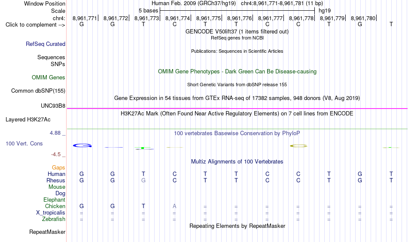Open the Layered H3K27Ac track label
Image resolution: width=408 pixels, height=242 pixels.
click(x=28, y=120)
